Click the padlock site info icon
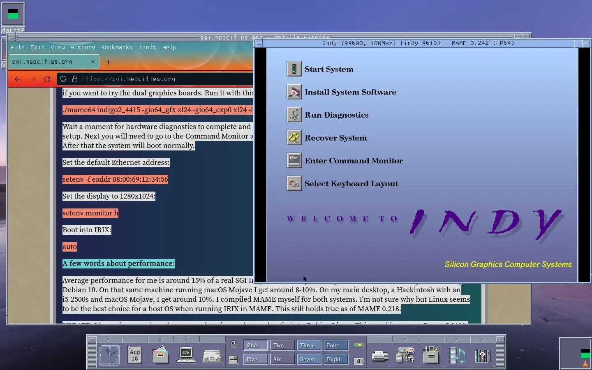This screenshot has height=370, width=592. click(75, 79)
